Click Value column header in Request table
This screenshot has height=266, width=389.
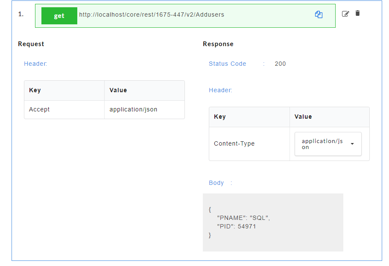[x=118, y=90]
